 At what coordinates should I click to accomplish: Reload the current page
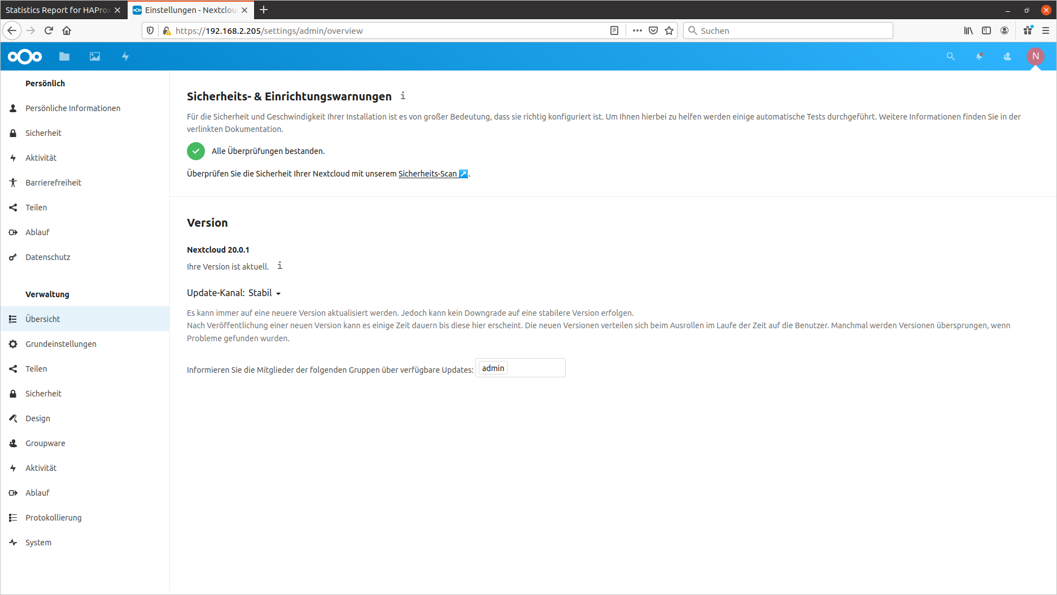49,30
